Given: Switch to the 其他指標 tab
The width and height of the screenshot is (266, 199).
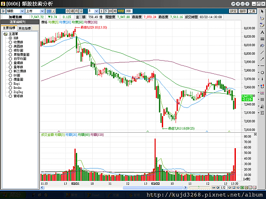Looking at the screenshot, I should [24, 28].
